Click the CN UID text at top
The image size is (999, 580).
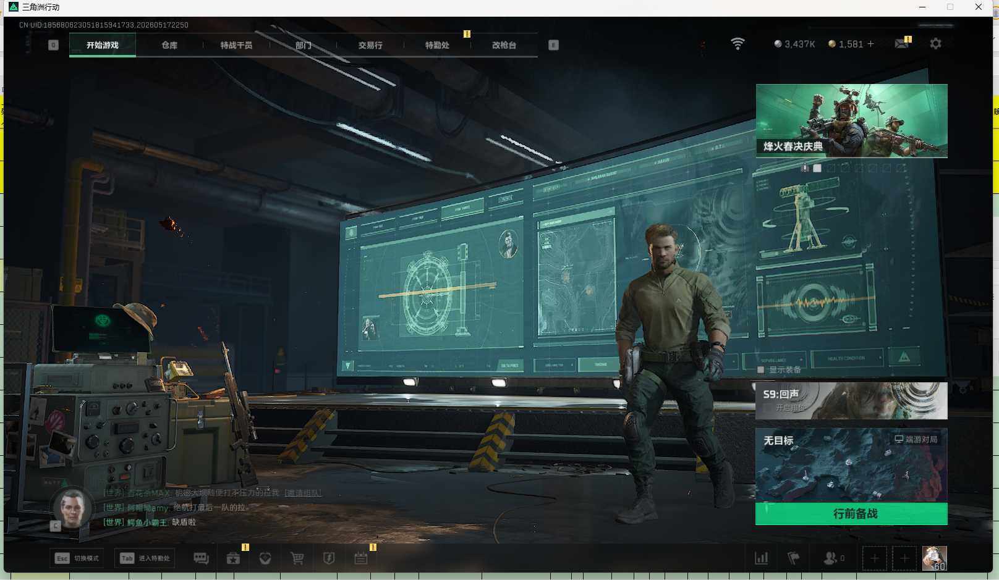click(x=104, y=25)
